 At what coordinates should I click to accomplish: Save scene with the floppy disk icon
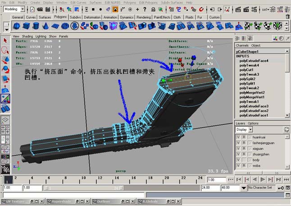pyautogui.click(x=48, y=9)
